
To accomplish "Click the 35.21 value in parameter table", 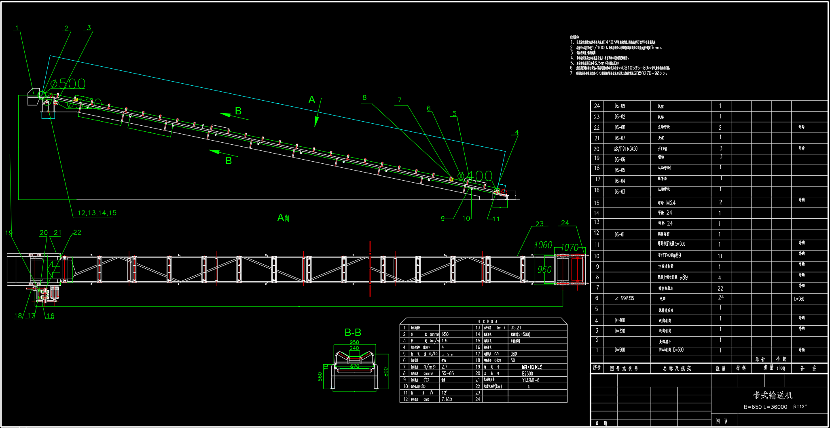I will tap(516, 328).
